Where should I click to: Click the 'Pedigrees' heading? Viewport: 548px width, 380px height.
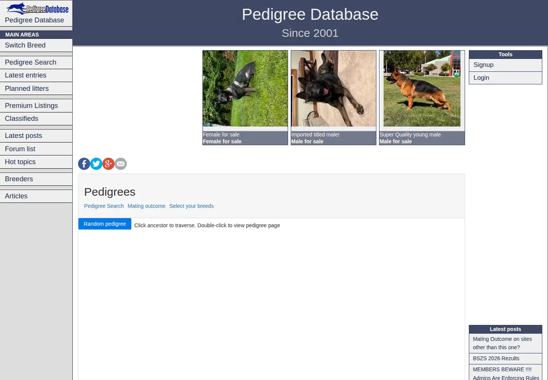[x=110, y=192]
